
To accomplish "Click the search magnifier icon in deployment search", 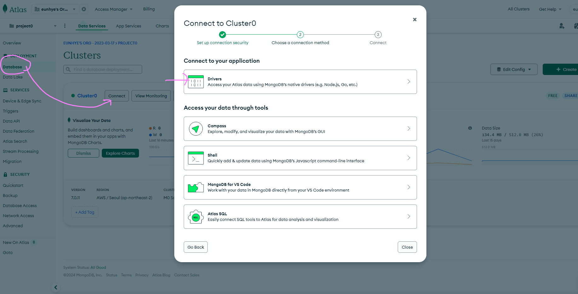I will click(x=68, y=69).
